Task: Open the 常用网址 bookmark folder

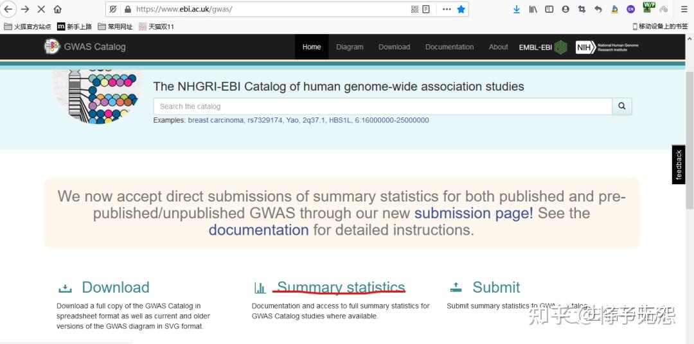Action: point(115,26)
